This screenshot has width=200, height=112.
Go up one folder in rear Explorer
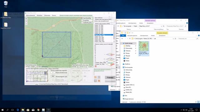pos(118,26)
